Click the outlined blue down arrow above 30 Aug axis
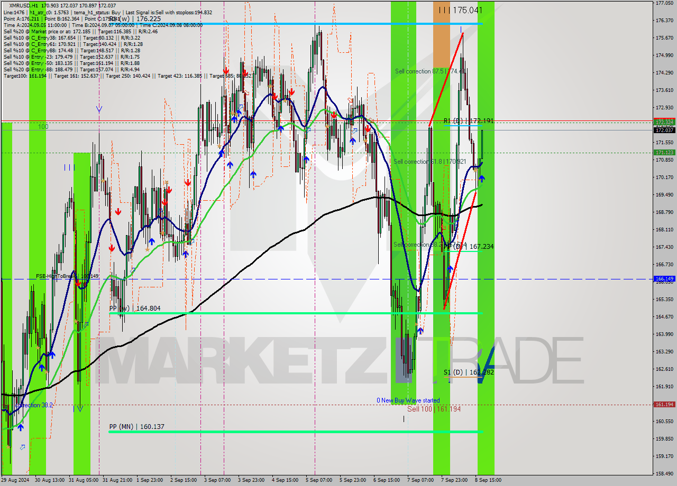 point(80,408)
